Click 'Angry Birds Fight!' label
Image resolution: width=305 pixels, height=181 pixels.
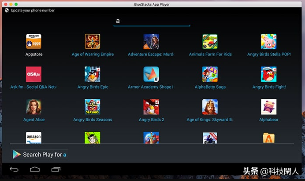tap(269, 87)
